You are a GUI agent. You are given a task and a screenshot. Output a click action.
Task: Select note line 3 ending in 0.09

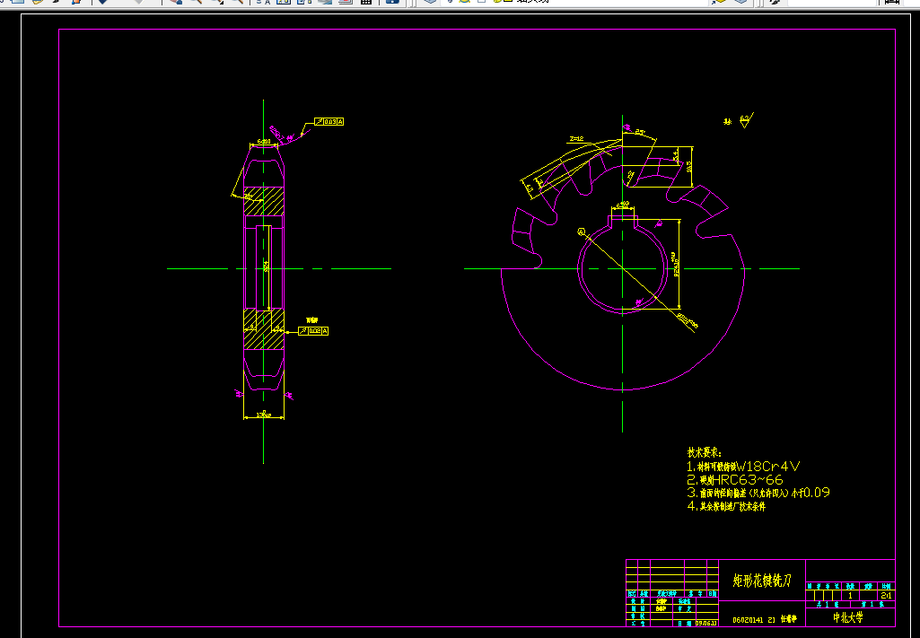point(758,493)
